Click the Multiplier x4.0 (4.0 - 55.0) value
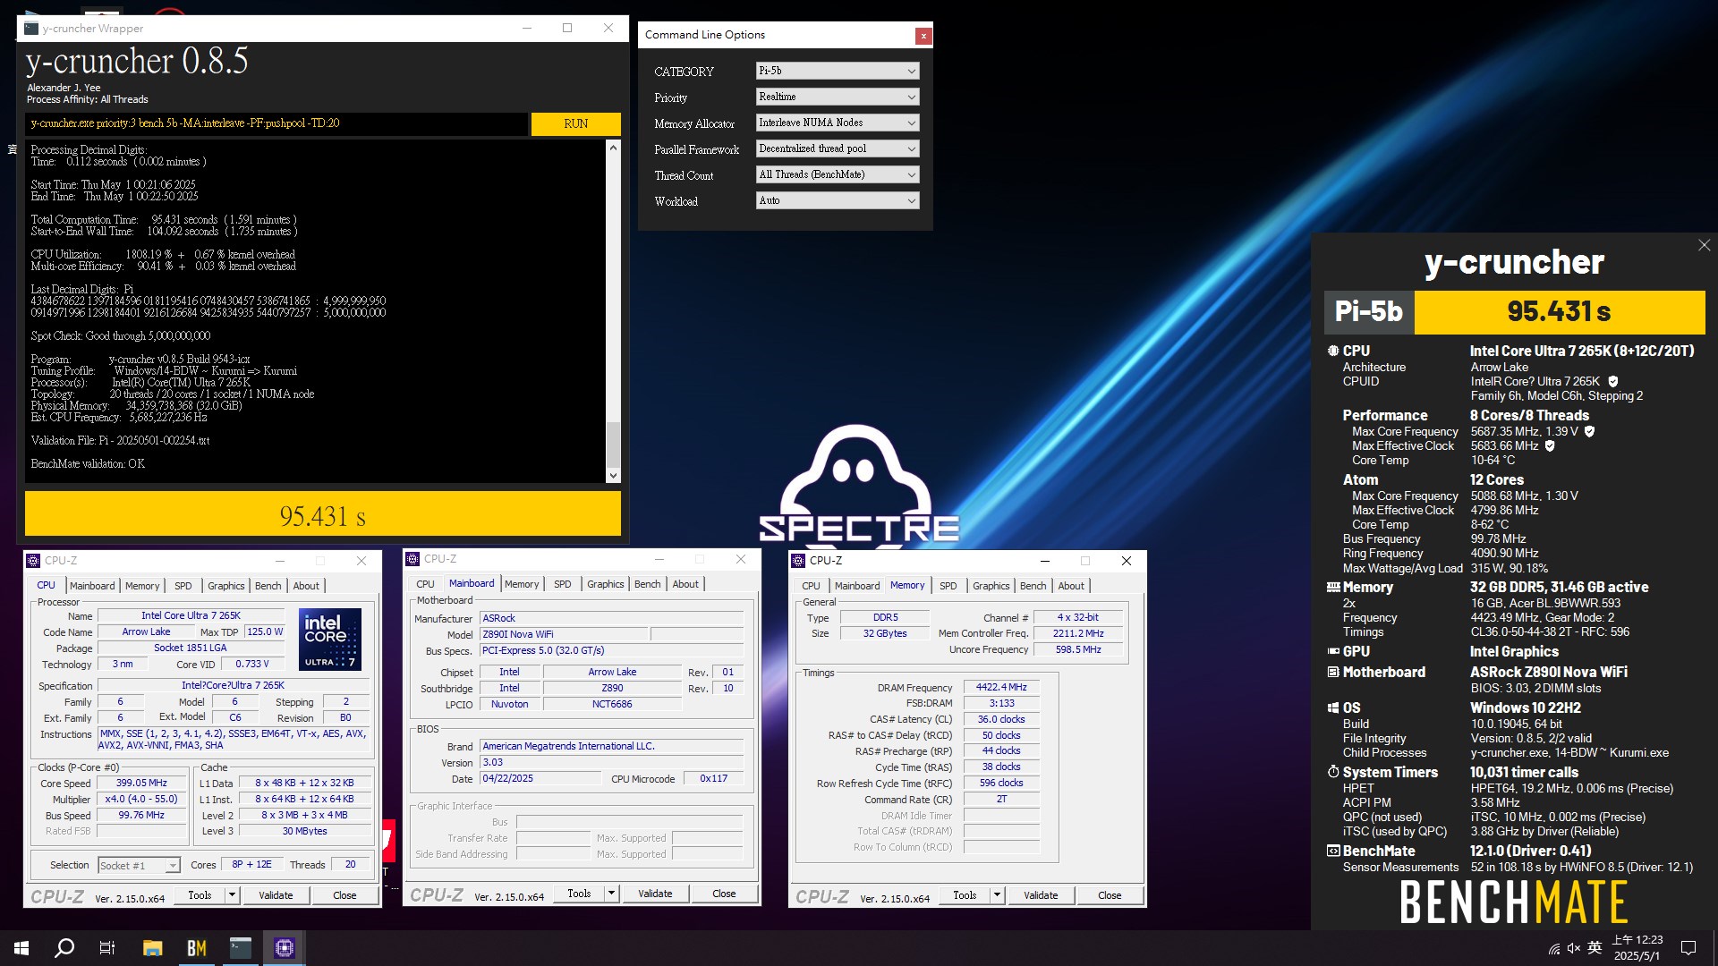 pyautogui.click(x=141, y=799)
